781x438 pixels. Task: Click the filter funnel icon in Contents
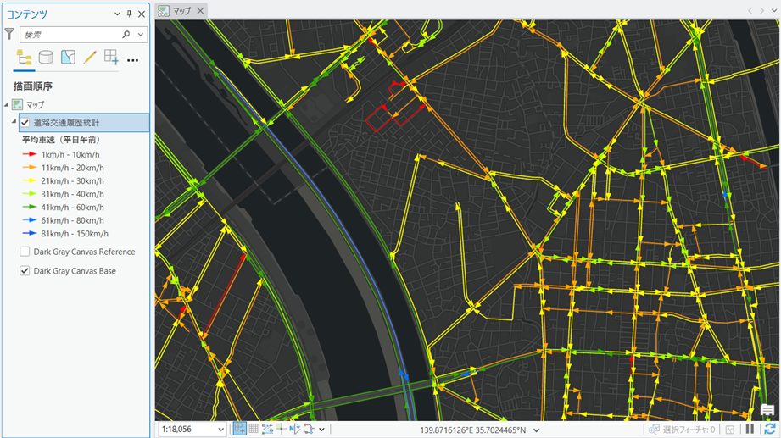click(9, 35)
